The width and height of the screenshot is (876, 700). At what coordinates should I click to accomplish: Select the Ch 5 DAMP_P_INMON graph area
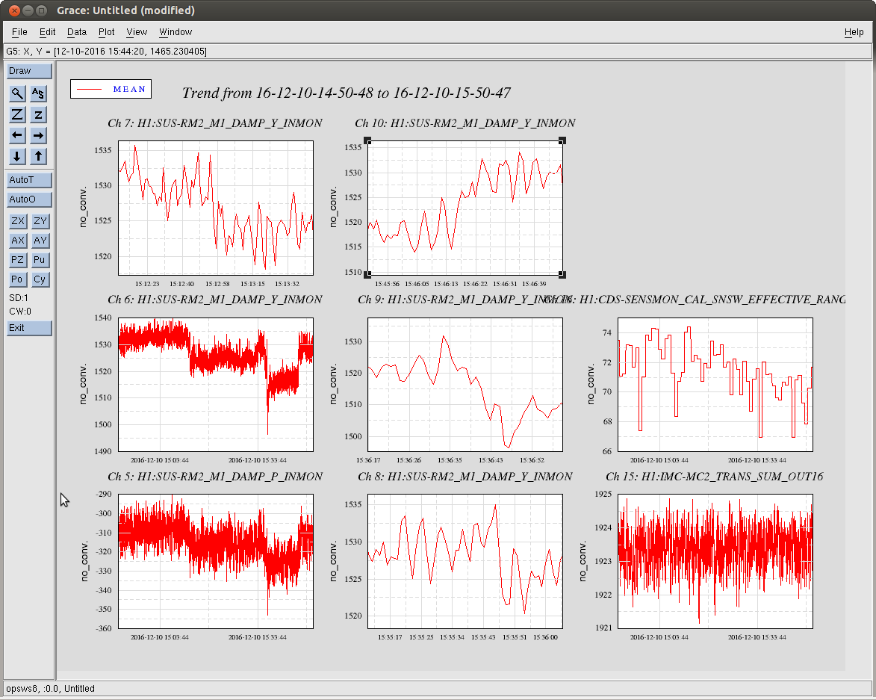click(x=216, y=561)
